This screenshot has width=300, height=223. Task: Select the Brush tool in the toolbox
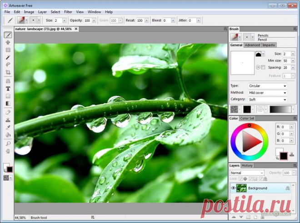click(x=8, y=35)
